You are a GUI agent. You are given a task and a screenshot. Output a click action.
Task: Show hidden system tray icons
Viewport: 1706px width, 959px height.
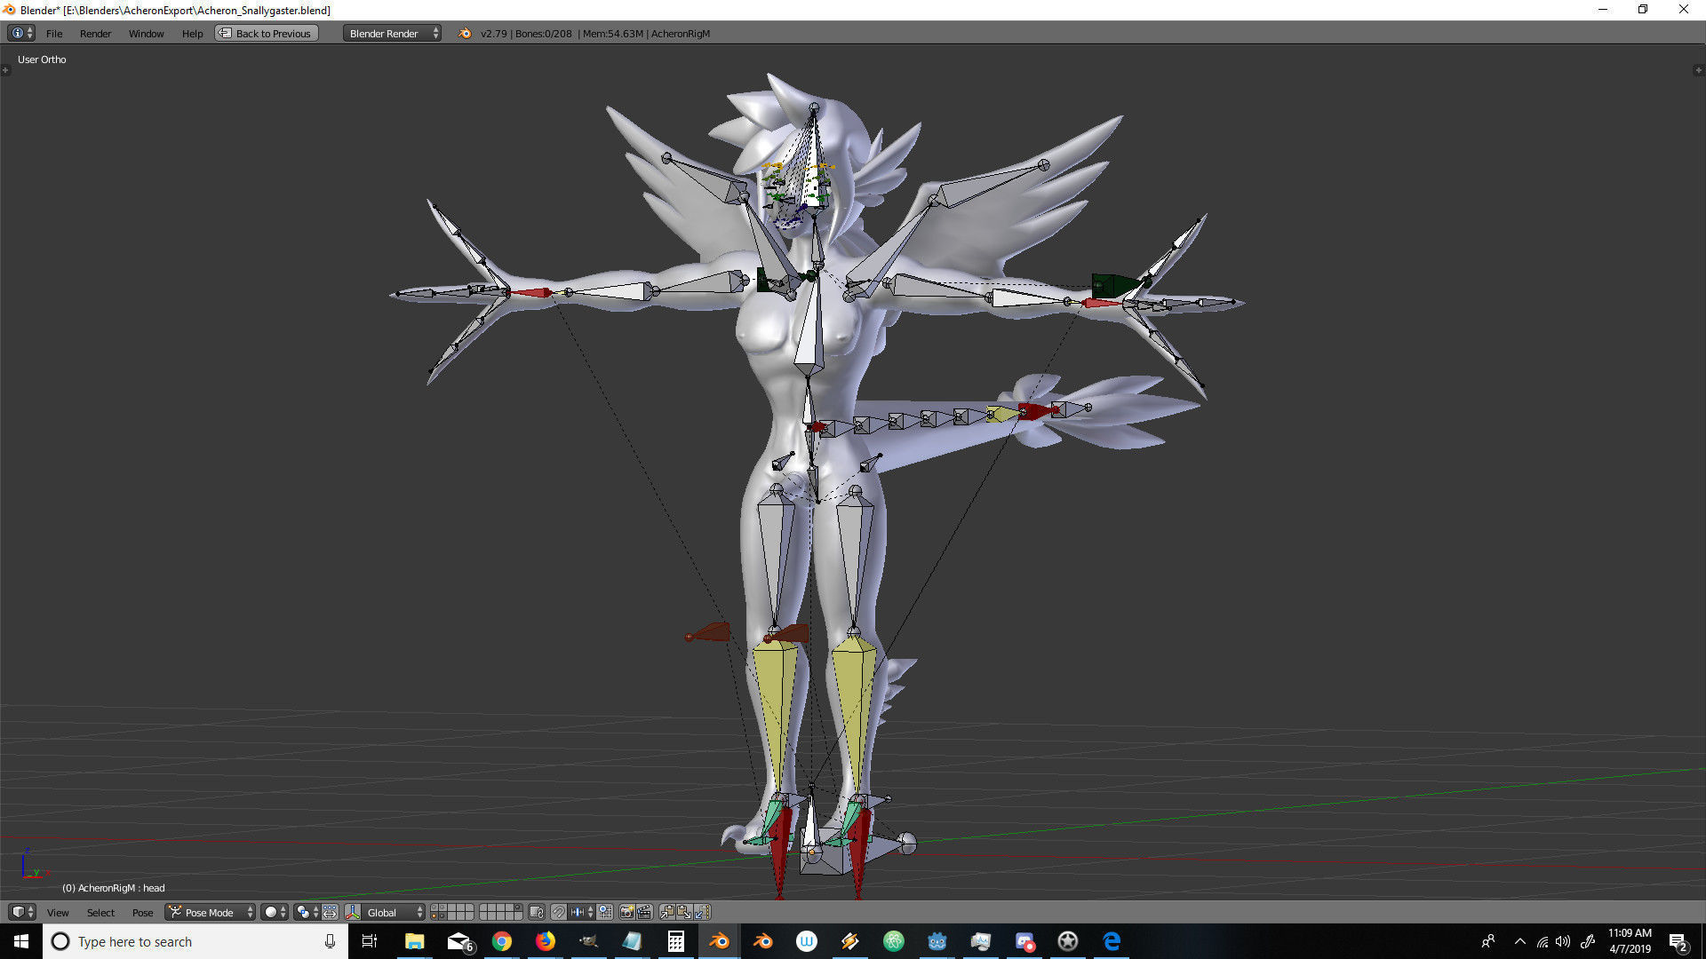(1520, 941)
